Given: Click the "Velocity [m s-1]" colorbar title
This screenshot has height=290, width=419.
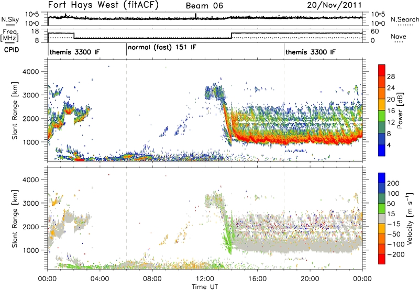Looking at the screenshot, I should (x=409, y=218).
